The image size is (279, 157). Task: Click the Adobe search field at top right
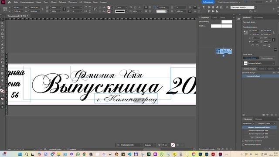[x=253, y=2]
